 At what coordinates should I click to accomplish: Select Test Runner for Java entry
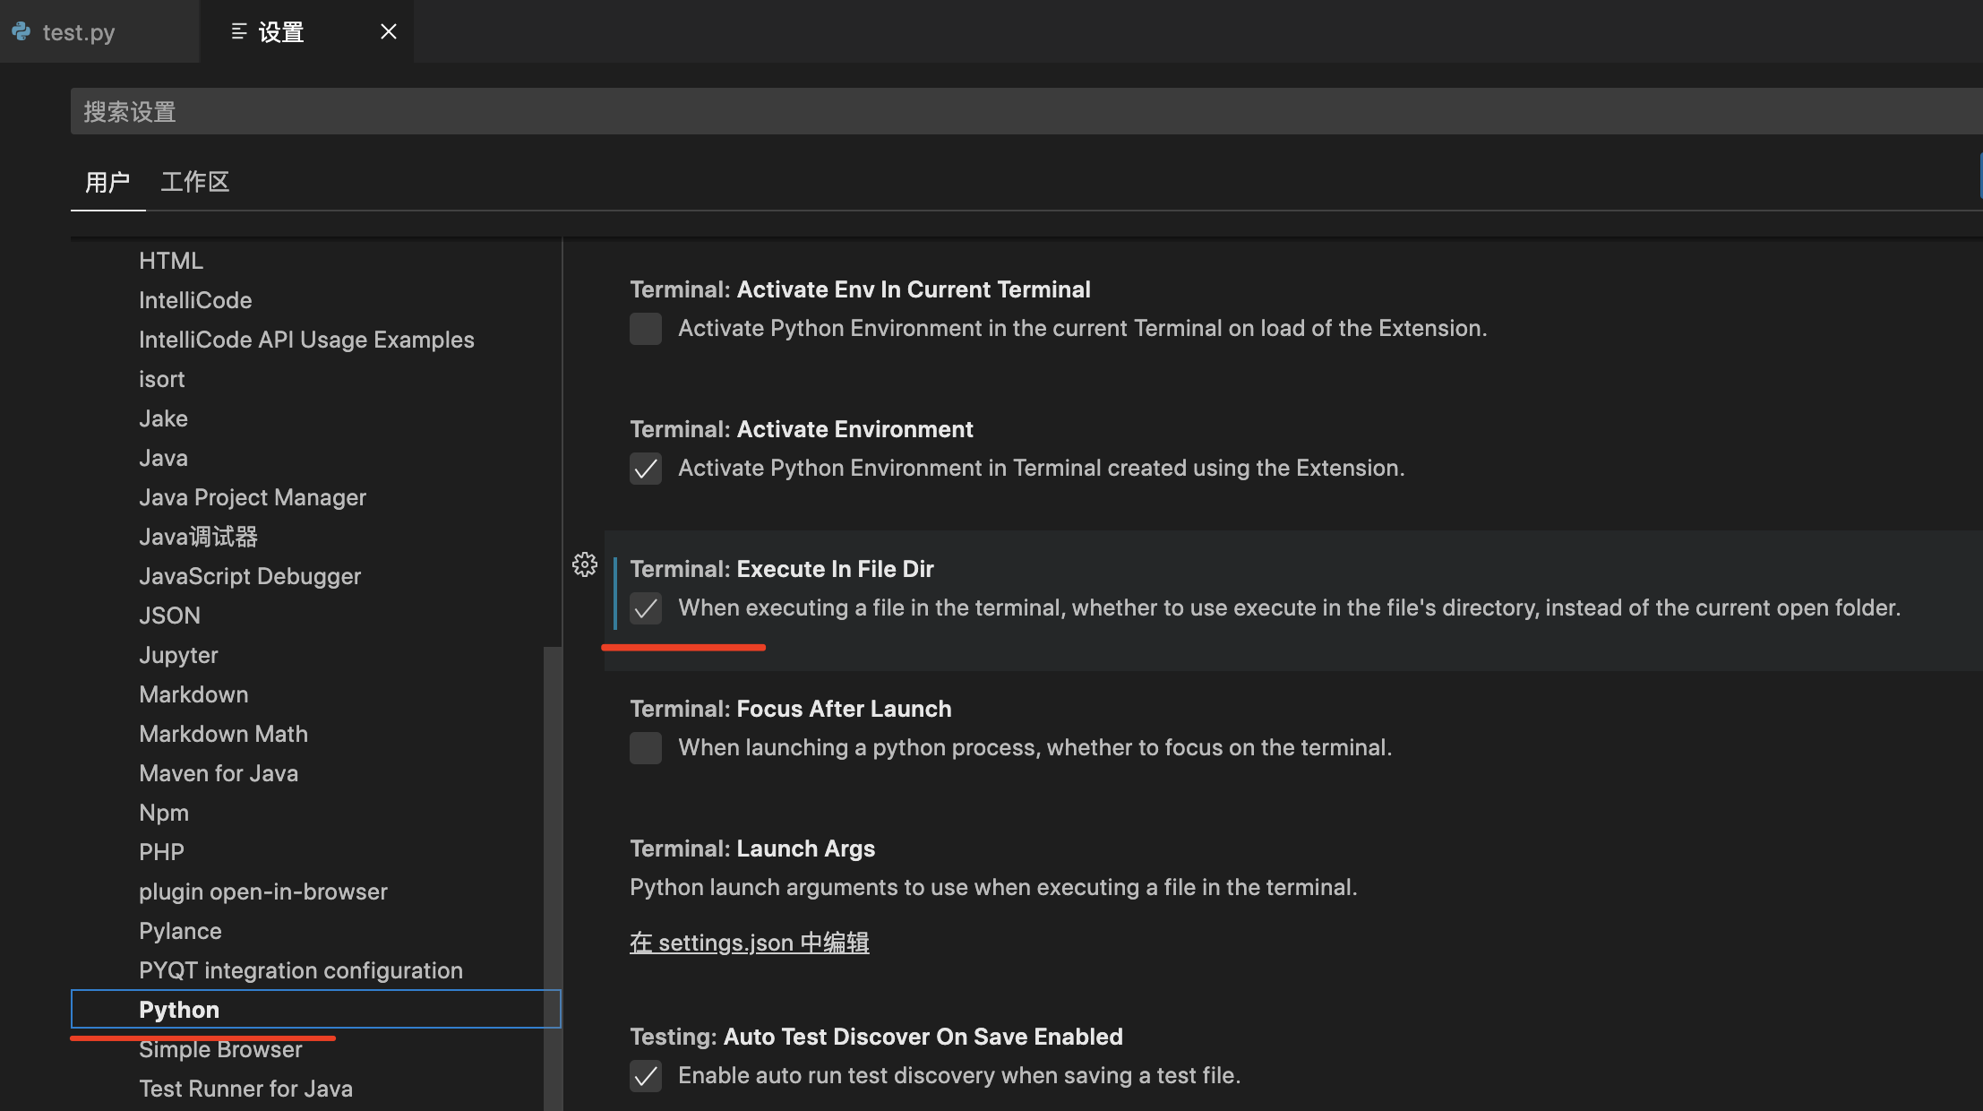point(245,1089)
